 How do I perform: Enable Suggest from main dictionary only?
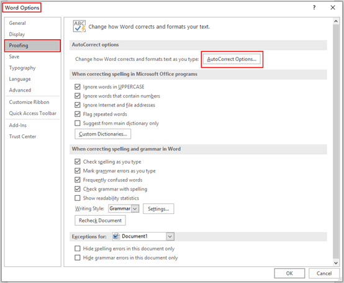click(78, 123)
